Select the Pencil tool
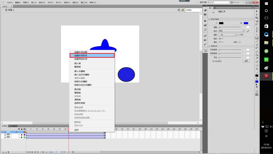This screenshot has width=273, height=154. [x=257, y=41]
